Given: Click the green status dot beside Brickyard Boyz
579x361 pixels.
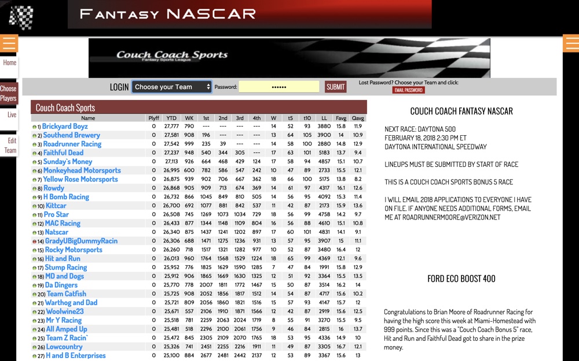Looking at the screenshot, I should [34, 126].
